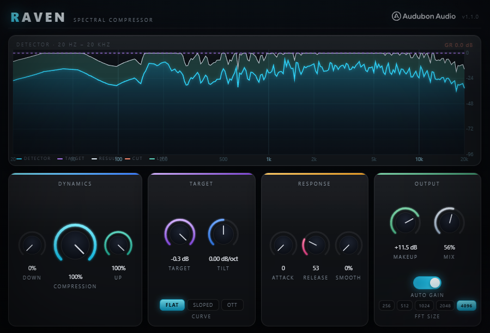Select the Flat curve button
Viewport: 490px width, 333px height.
(x=172, y=305)
